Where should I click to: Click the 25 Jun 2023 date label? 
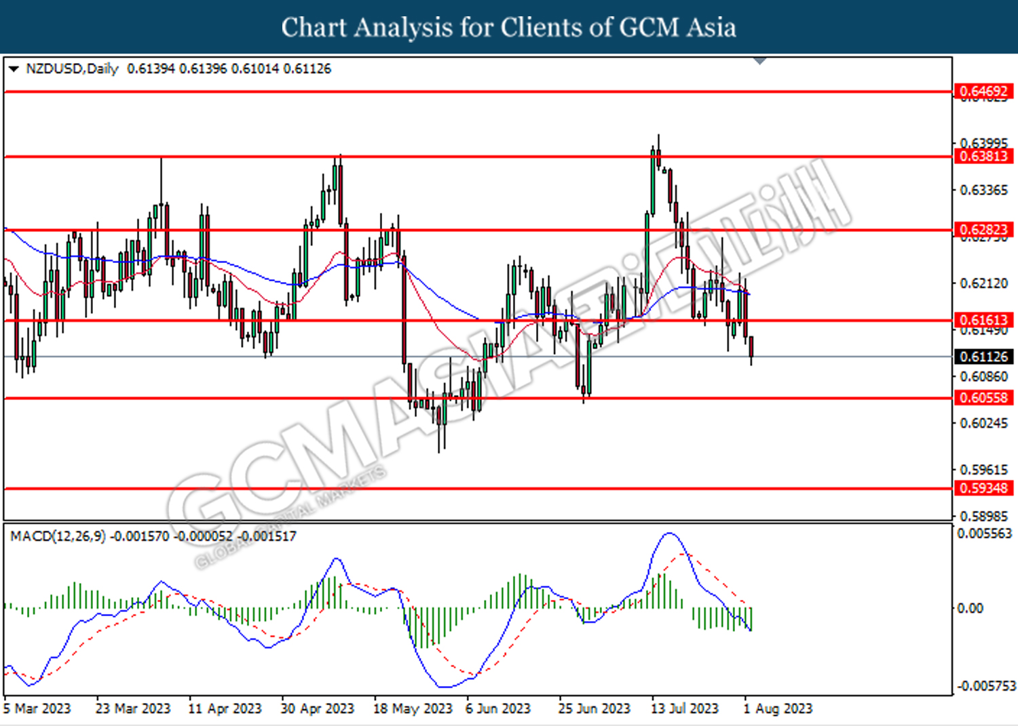594,708
